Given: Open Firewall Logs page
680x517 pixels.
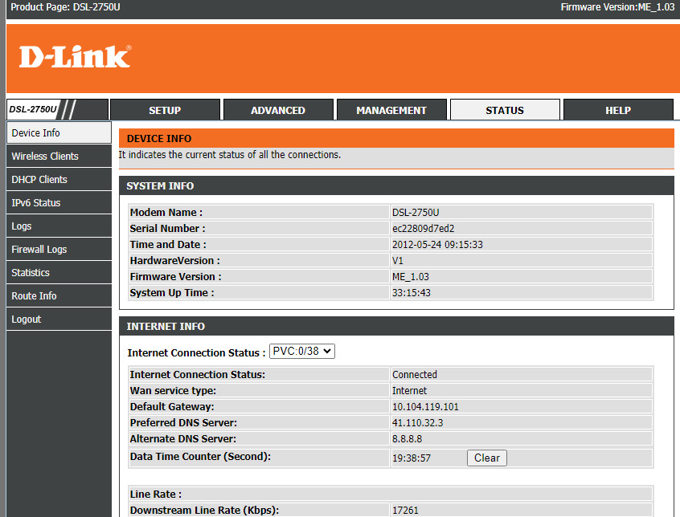Looking at the screenshot, I should (x=59, y=249).
